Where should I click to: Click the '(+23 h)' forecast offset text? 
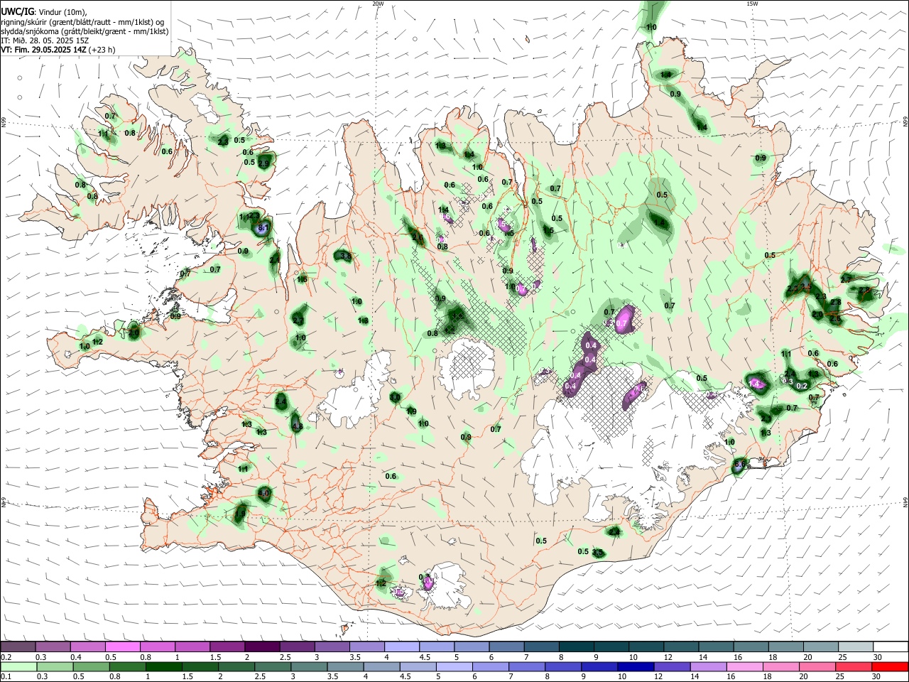(102, 50)
